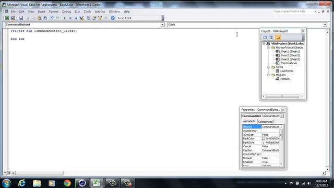The width and height of the screenshot is (334, 188).
Task: Switch the code window to Procedure View
Action: (5, 173)
